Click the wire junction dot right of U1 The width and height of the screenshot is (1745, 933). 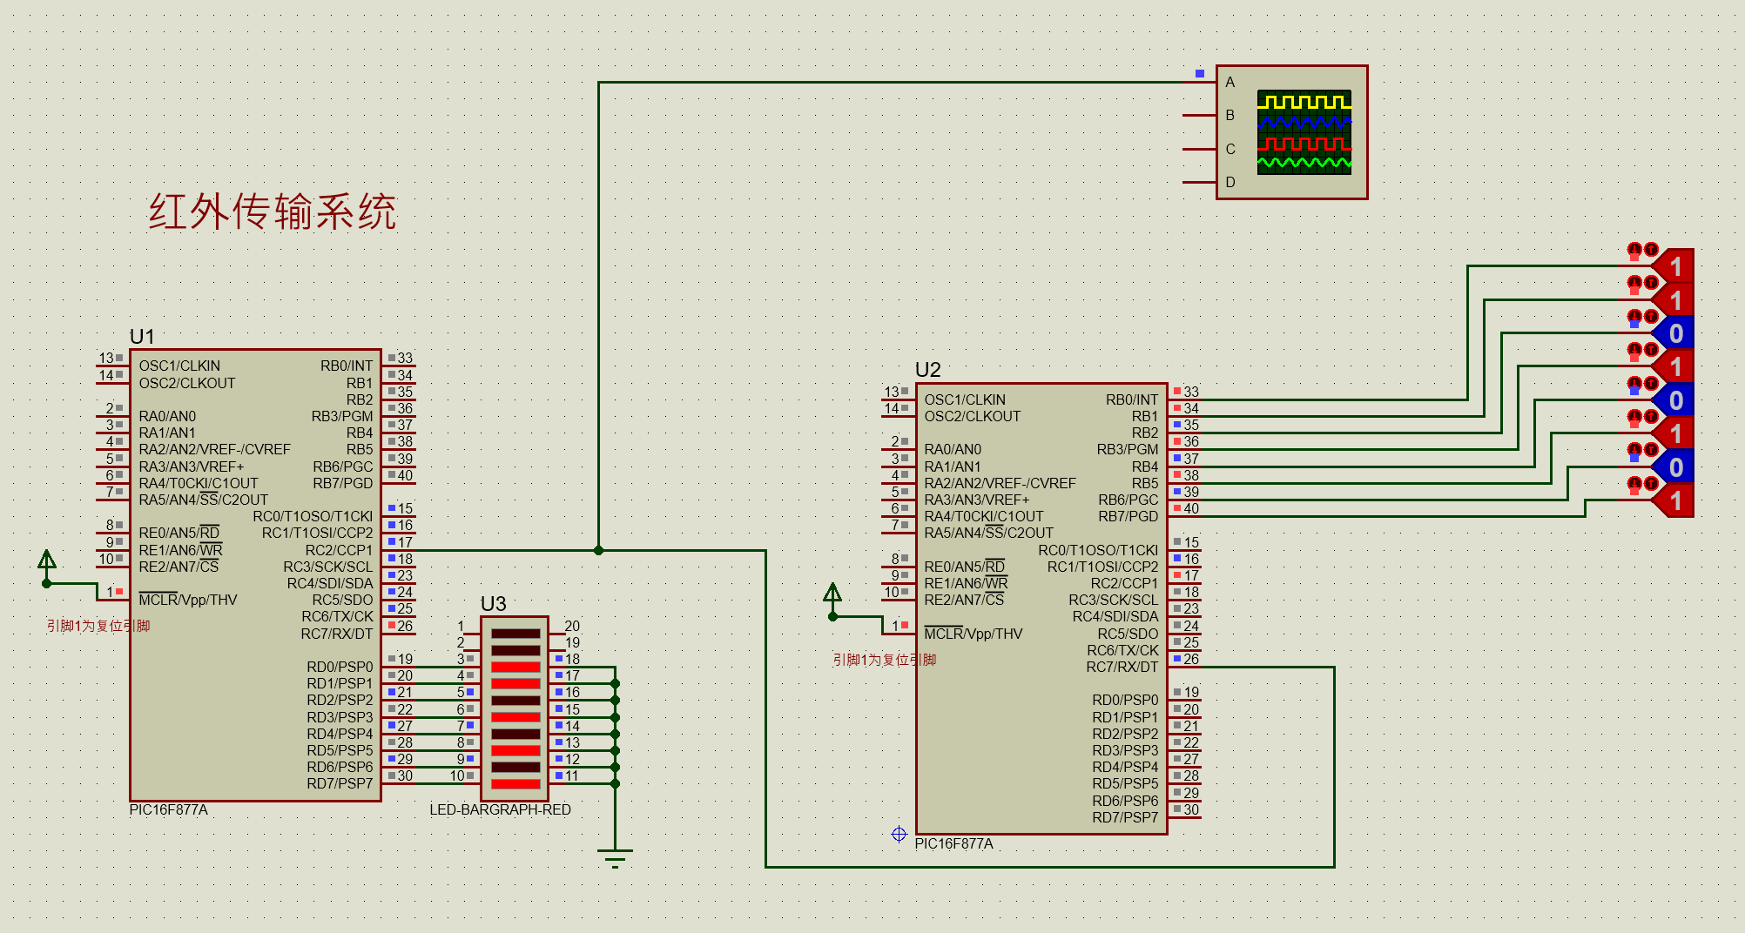pyautogui.click(x=598, y=550)
